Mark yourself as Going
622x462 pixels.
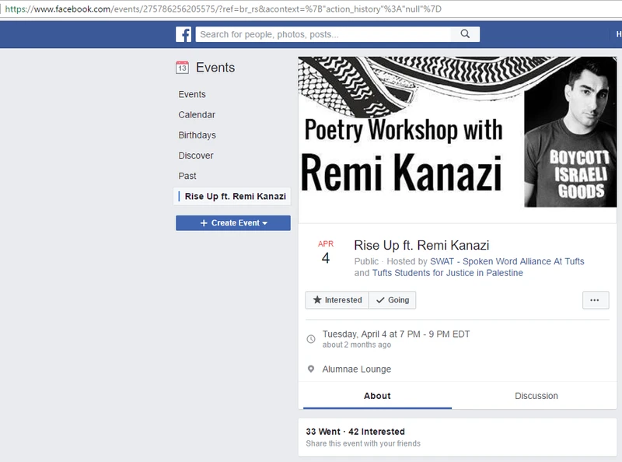(x=393, y=300)
